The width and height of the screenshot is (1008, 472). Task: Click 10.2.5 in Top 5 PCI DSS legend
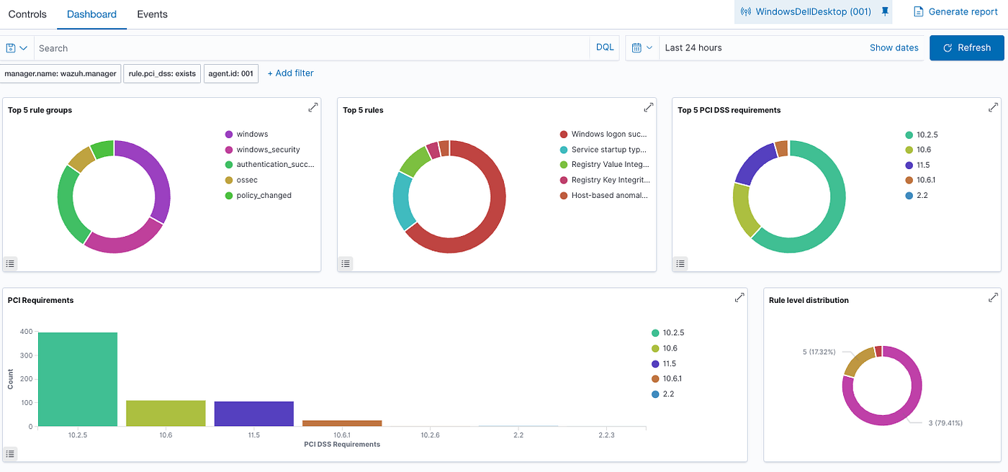click(x=922, y=135)
